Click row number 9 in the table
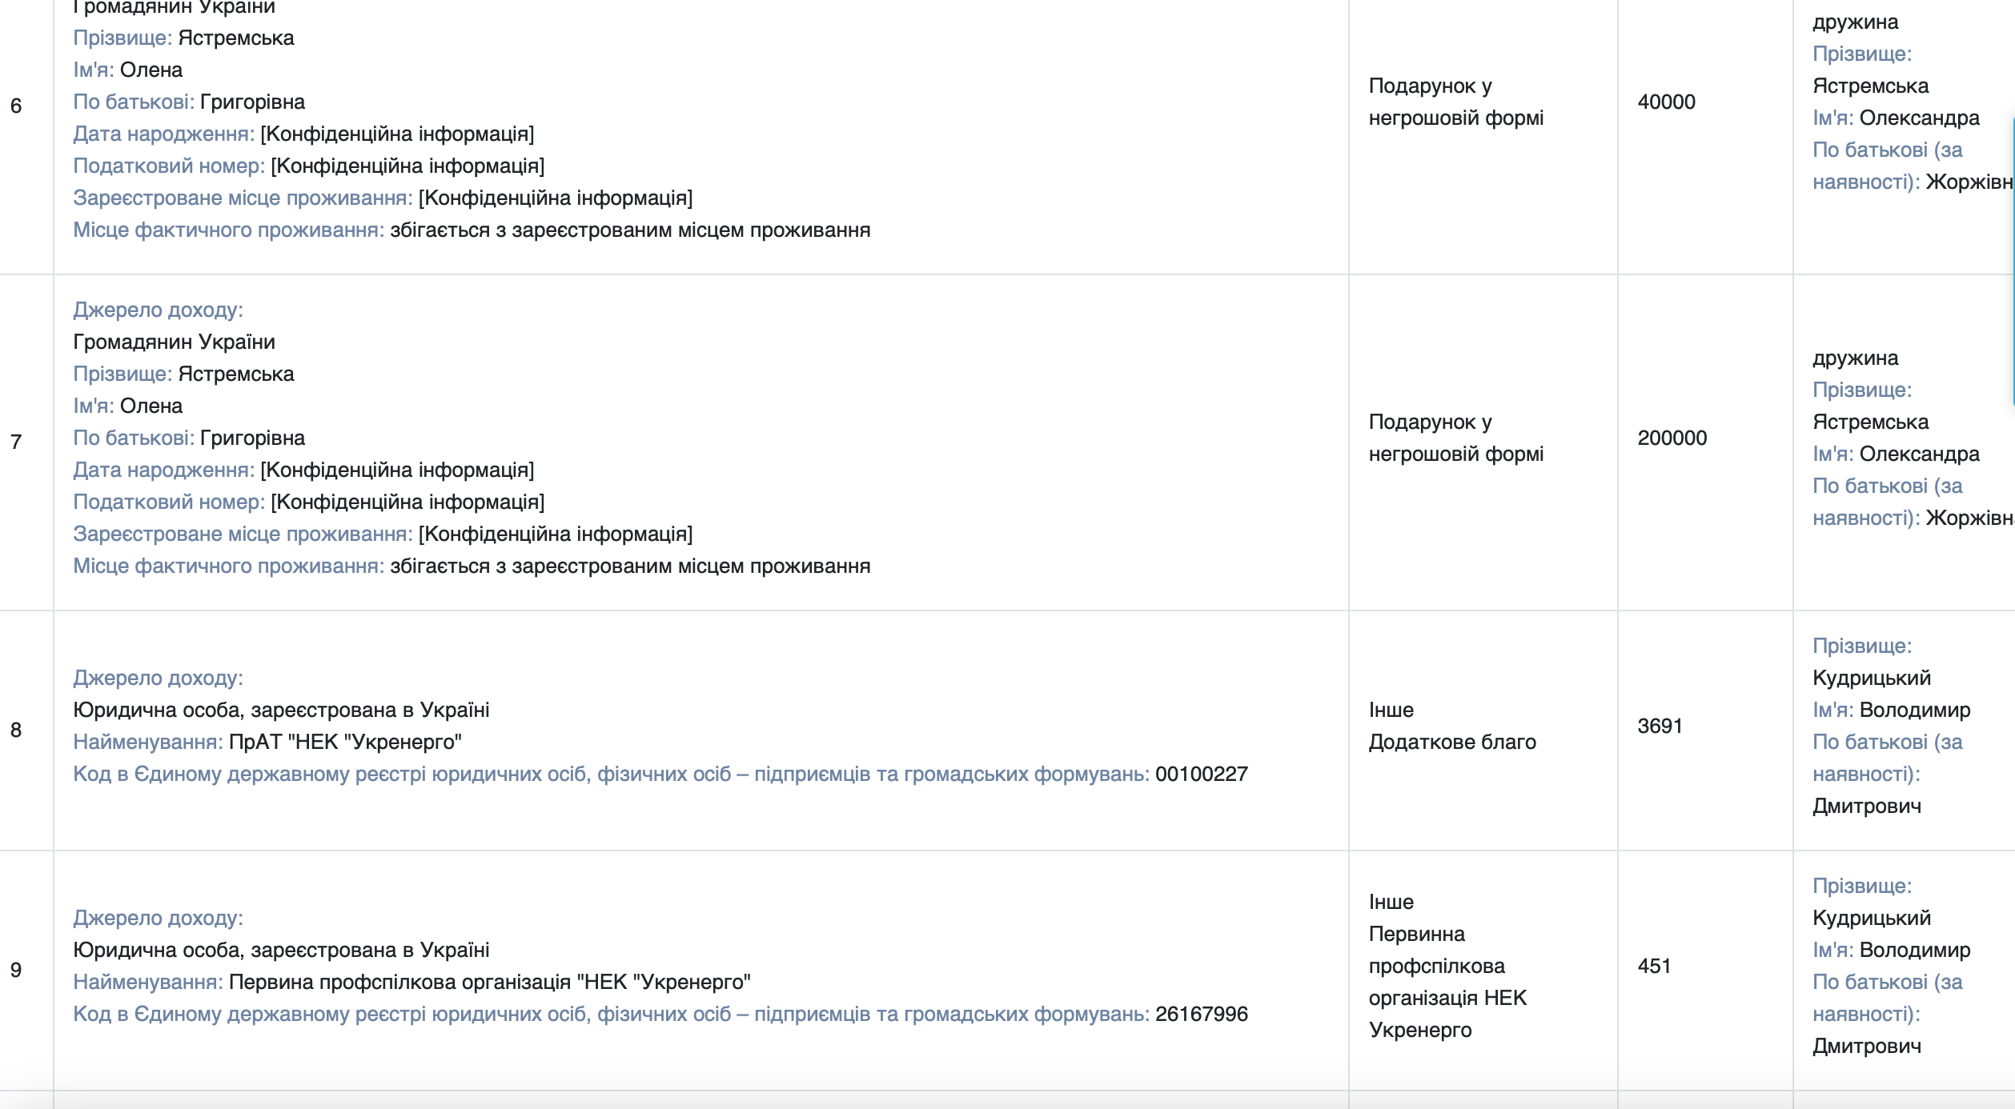2015x1109 pixels. tap(16, 970)
